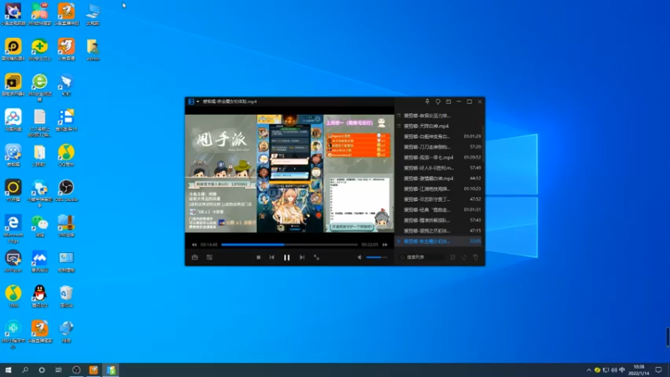The image size is (670, 377).
Task: Mute the player with the speaker icon
Action: coord(359,257)
